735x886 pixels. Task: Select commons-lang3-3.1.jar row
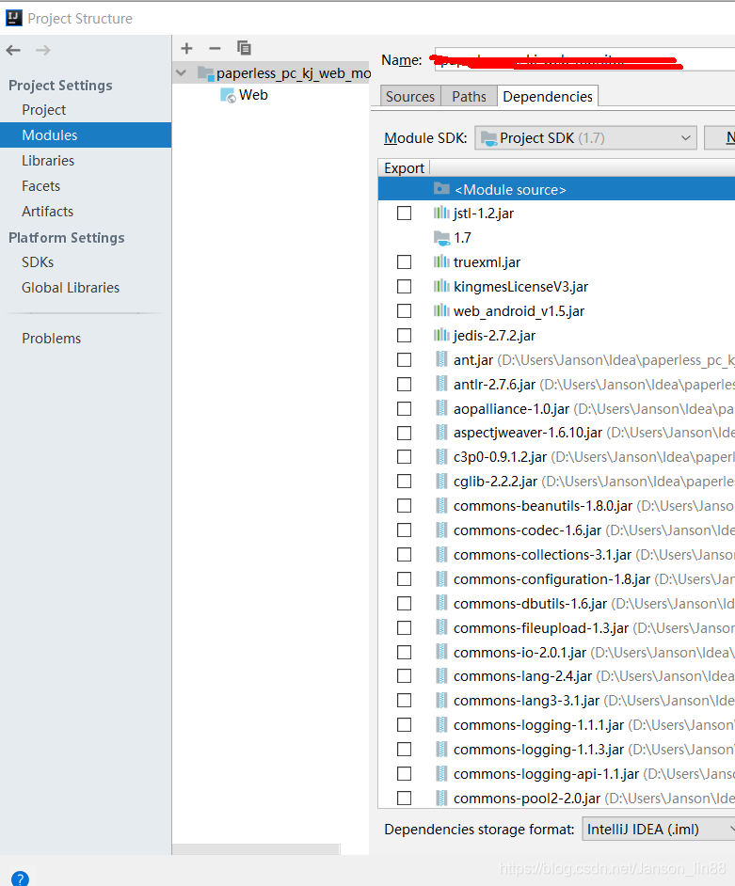pyautogui.click(x=556, y=701)
